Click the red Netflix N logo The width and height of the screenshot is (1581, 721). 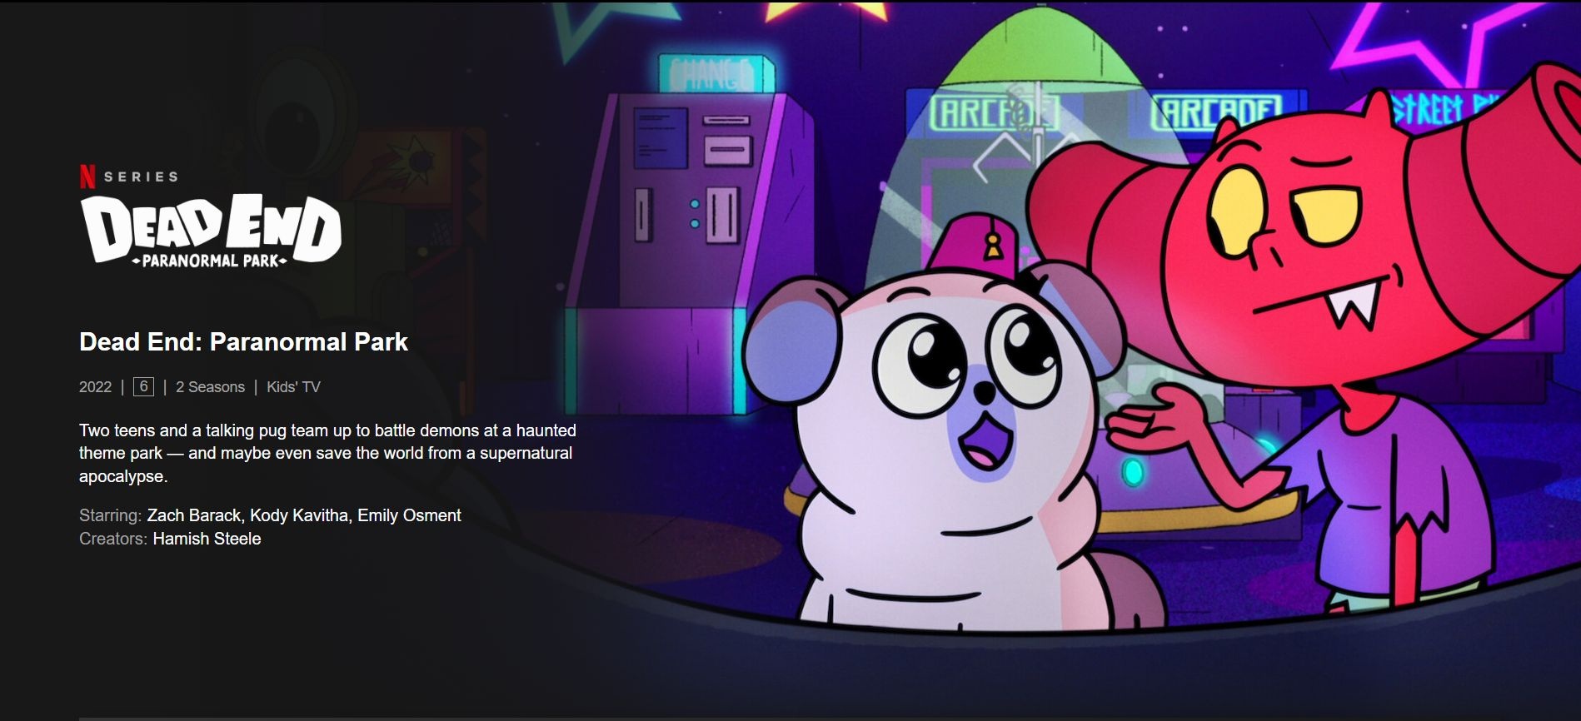point(87,177)
